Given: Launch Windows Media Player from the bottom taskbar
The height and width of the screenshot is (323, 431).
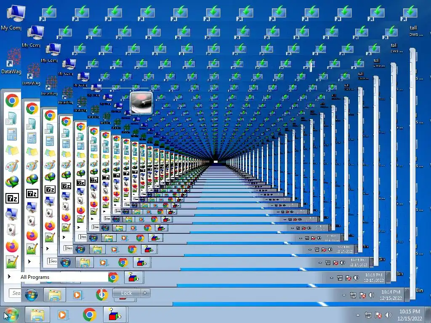Looking at the screenshot, I should (62, 315).
